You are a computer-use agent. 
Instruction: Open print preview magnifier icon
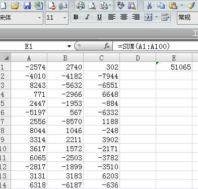click(x=92, y=6)
